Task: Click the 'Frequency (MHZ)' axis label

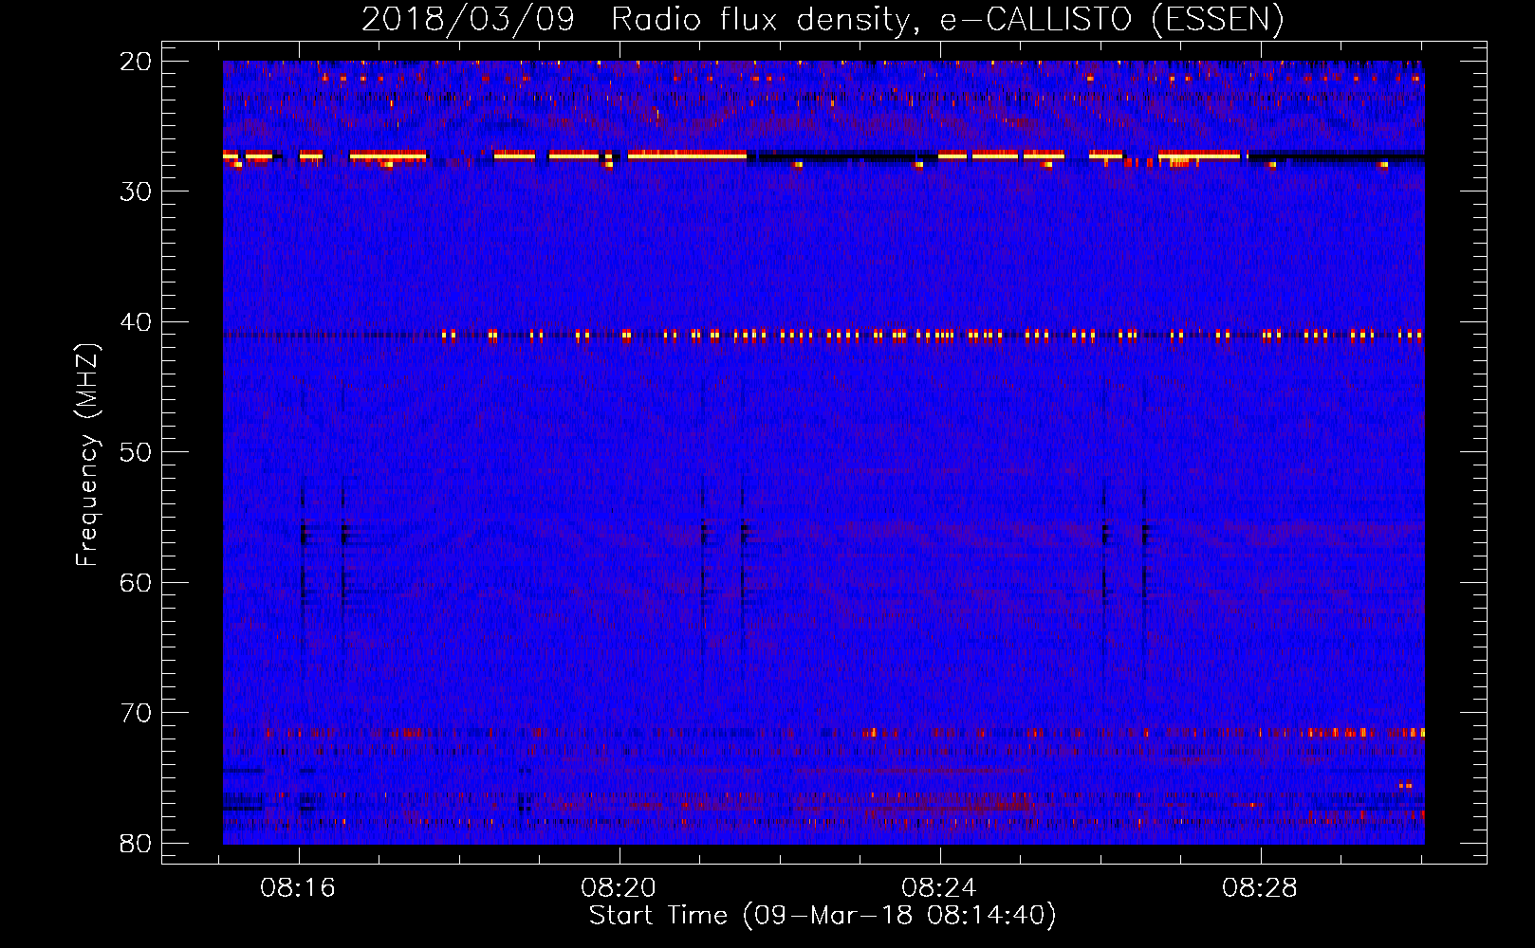Action: coord(87,455)
